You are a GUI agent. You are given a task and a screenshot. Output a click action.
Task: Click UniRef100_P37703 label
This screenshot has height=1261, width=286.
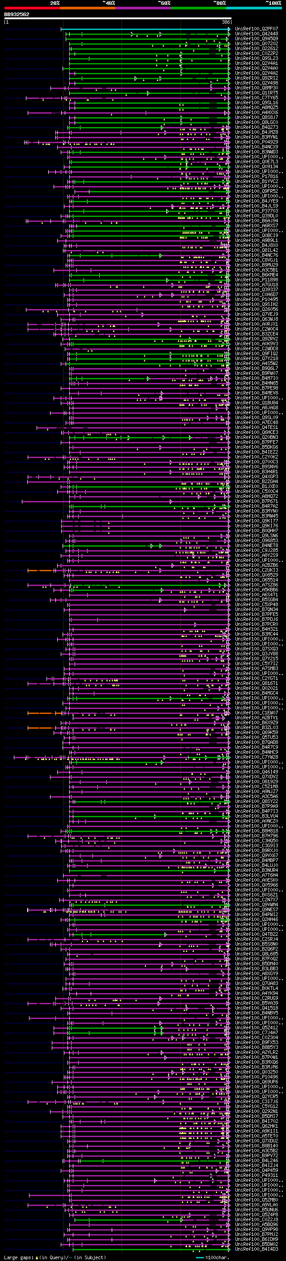[257, 211]
